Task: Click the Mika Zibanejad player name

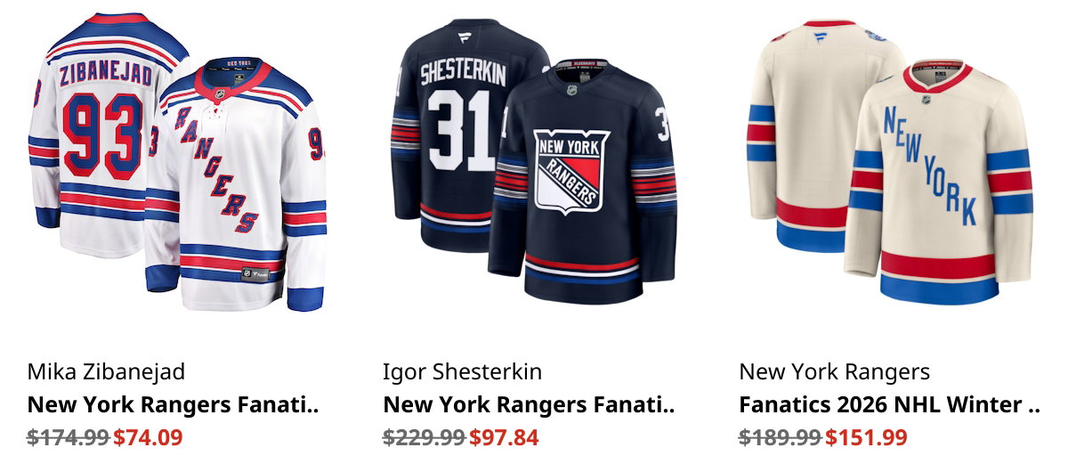Action: pos(106,371)
